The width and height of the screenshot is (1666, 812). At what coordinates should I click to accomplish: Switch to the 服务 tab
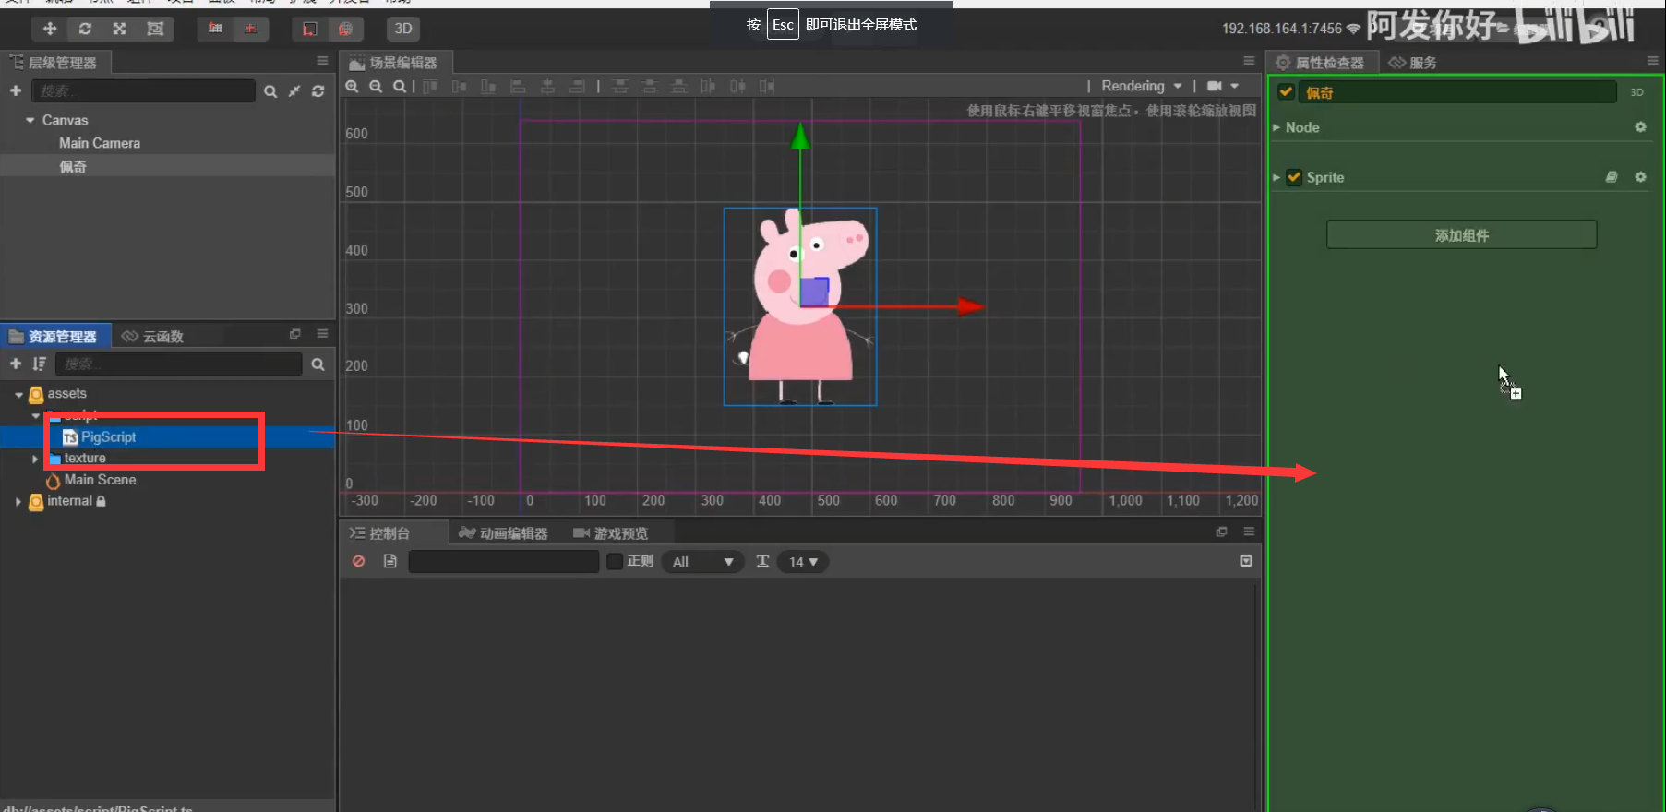pos(1413,63)
